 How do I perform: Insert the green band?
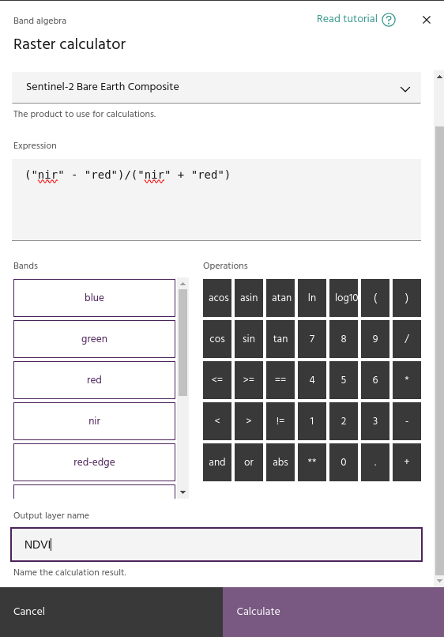pyautogui.click(x=94, y=339)
